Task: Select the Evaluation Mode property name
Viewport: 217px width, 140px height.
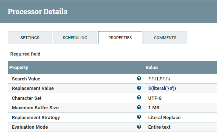Action: [30, 127]
